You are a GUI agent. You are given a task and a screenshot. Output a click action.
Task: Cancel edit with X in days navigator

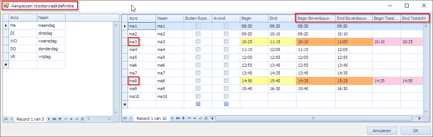[82, 119]
